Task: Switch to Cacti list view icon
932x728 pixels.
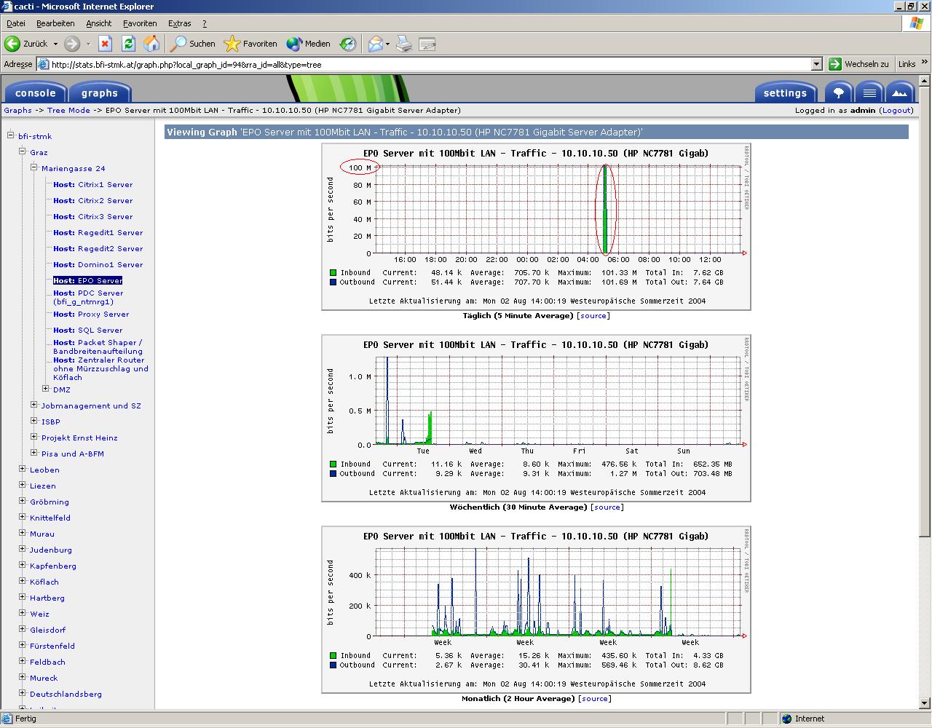Action: [869, 92]
